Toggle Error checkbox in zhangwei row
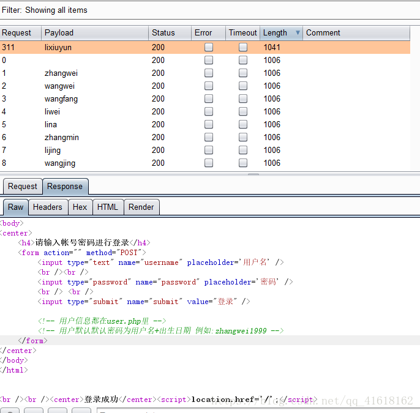420x413 pixels. point(209,73)
